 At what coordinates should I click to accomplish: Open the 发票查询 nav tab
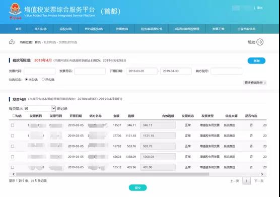tap(122, 29)
